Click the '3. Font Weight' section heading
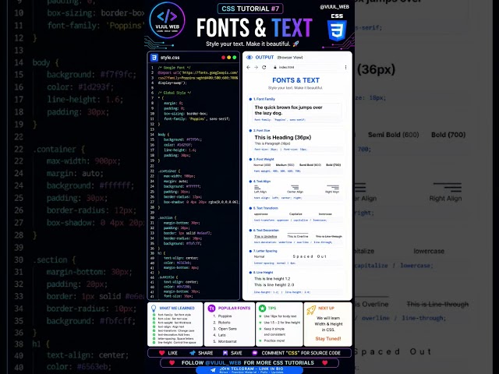Screen dimensions: 499x374 [264, 159]
